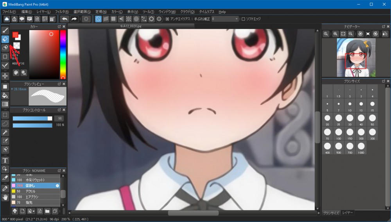Select the Magic Wand tool
Screen dimensions: 391x222
[5, 132]
